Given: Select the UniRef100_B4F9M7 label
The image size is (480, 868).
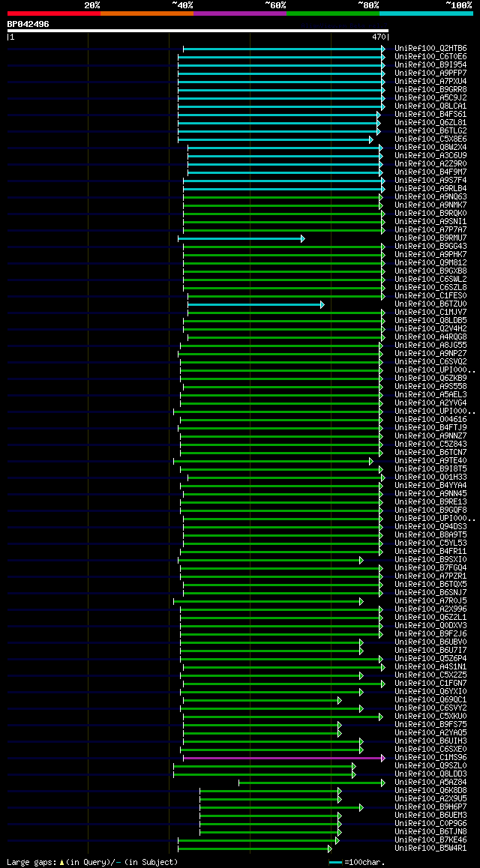Looking at the screenshot, I should (430, 172).
